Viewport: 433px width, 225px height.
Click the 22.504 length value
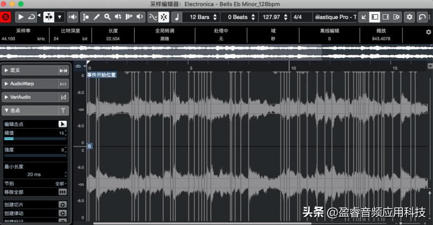coord(113,39)
